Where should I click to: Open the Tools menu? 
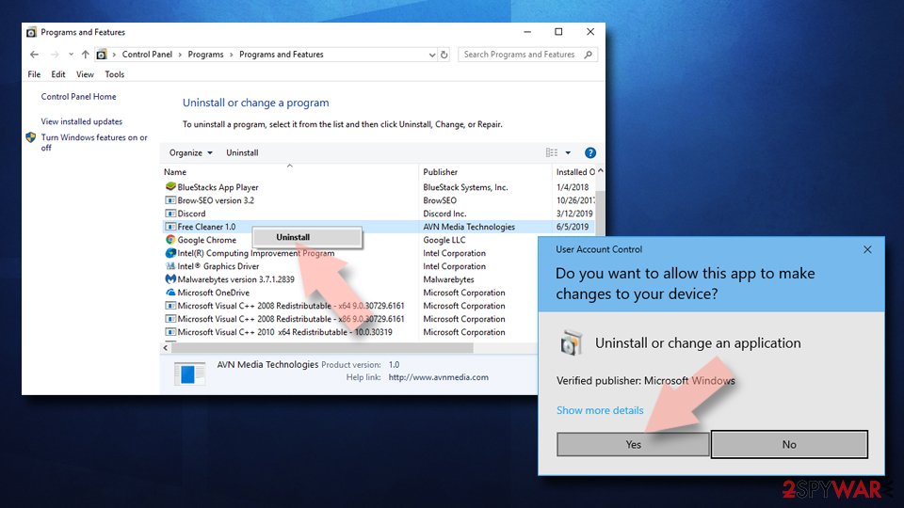coord(114,74)
